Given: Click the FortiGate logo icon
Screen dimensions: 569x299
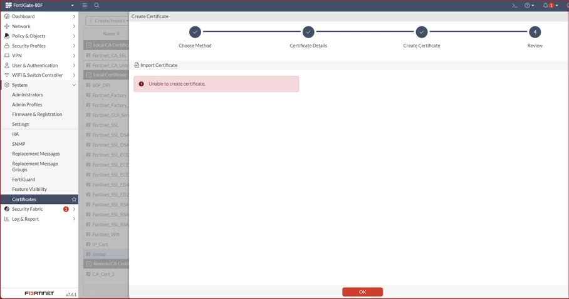Looking at the screenshot, I should [x=9, y=6].
